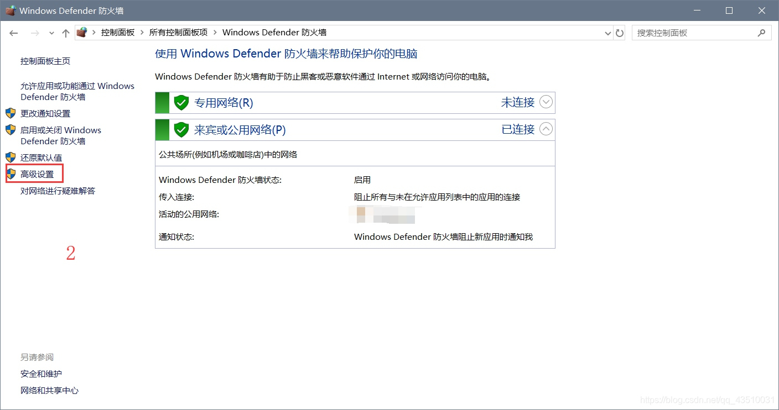Open 控制面板主页 link
The width and height of the screenshot is (779, 410).
pos(45,61)
